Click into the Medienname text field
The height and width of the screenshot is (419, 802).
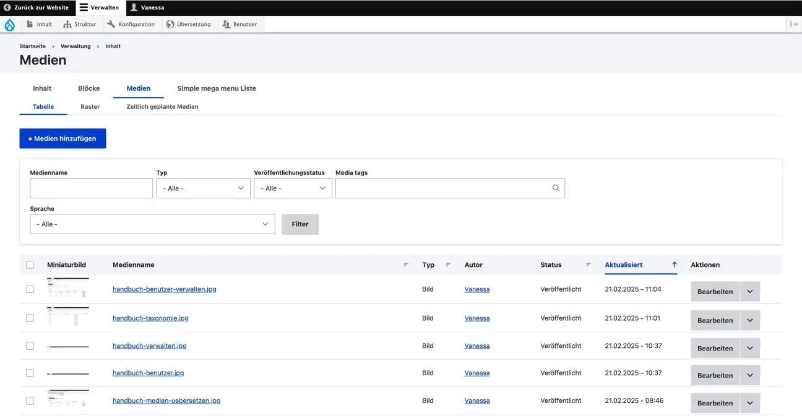pyautogui.click(x=91, y=188)
